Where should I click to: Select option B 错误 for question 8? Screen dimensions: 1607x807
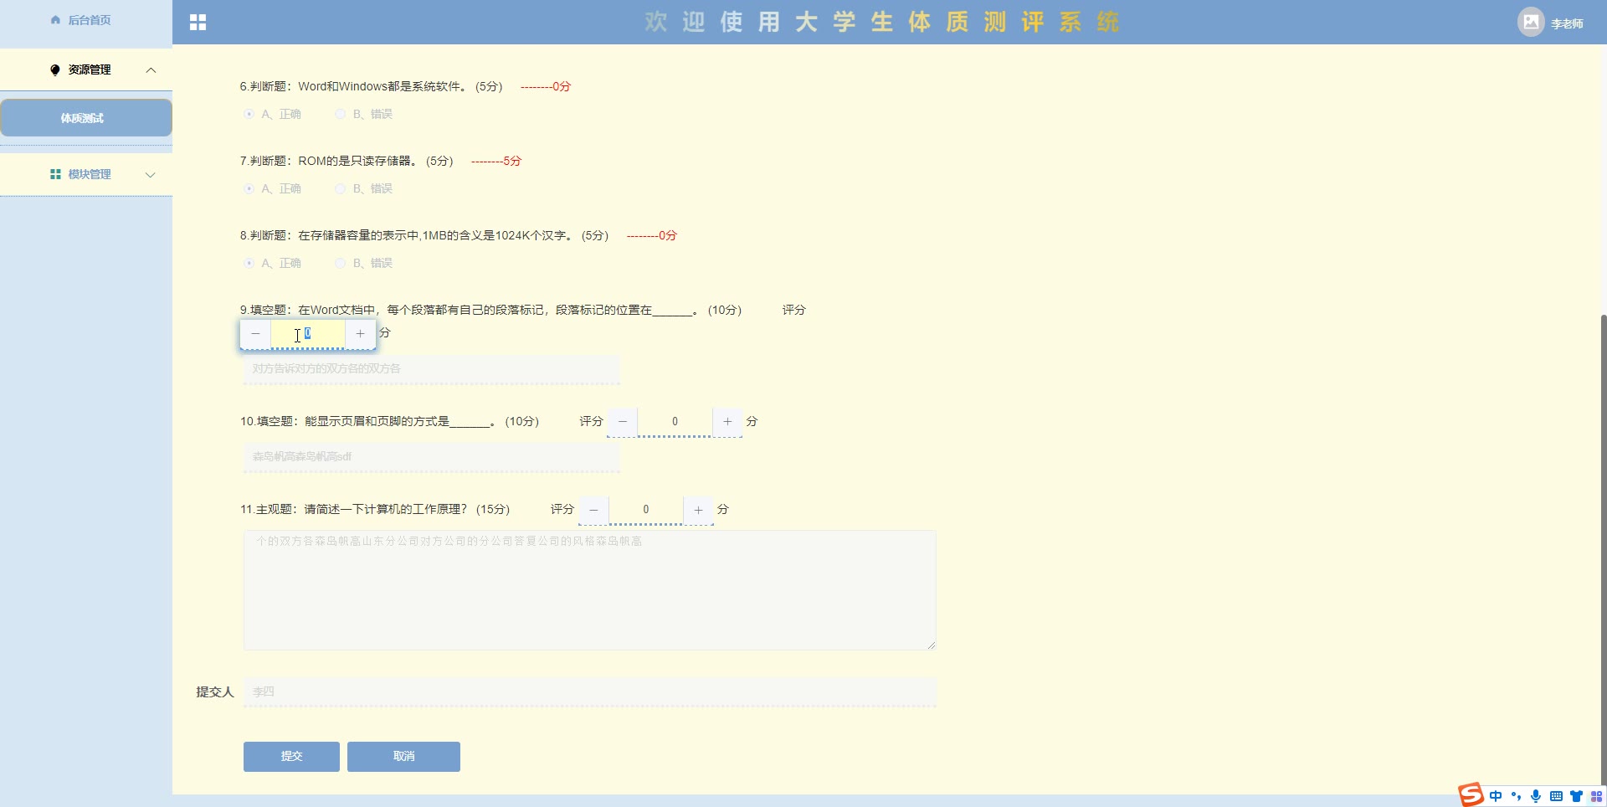340,263
